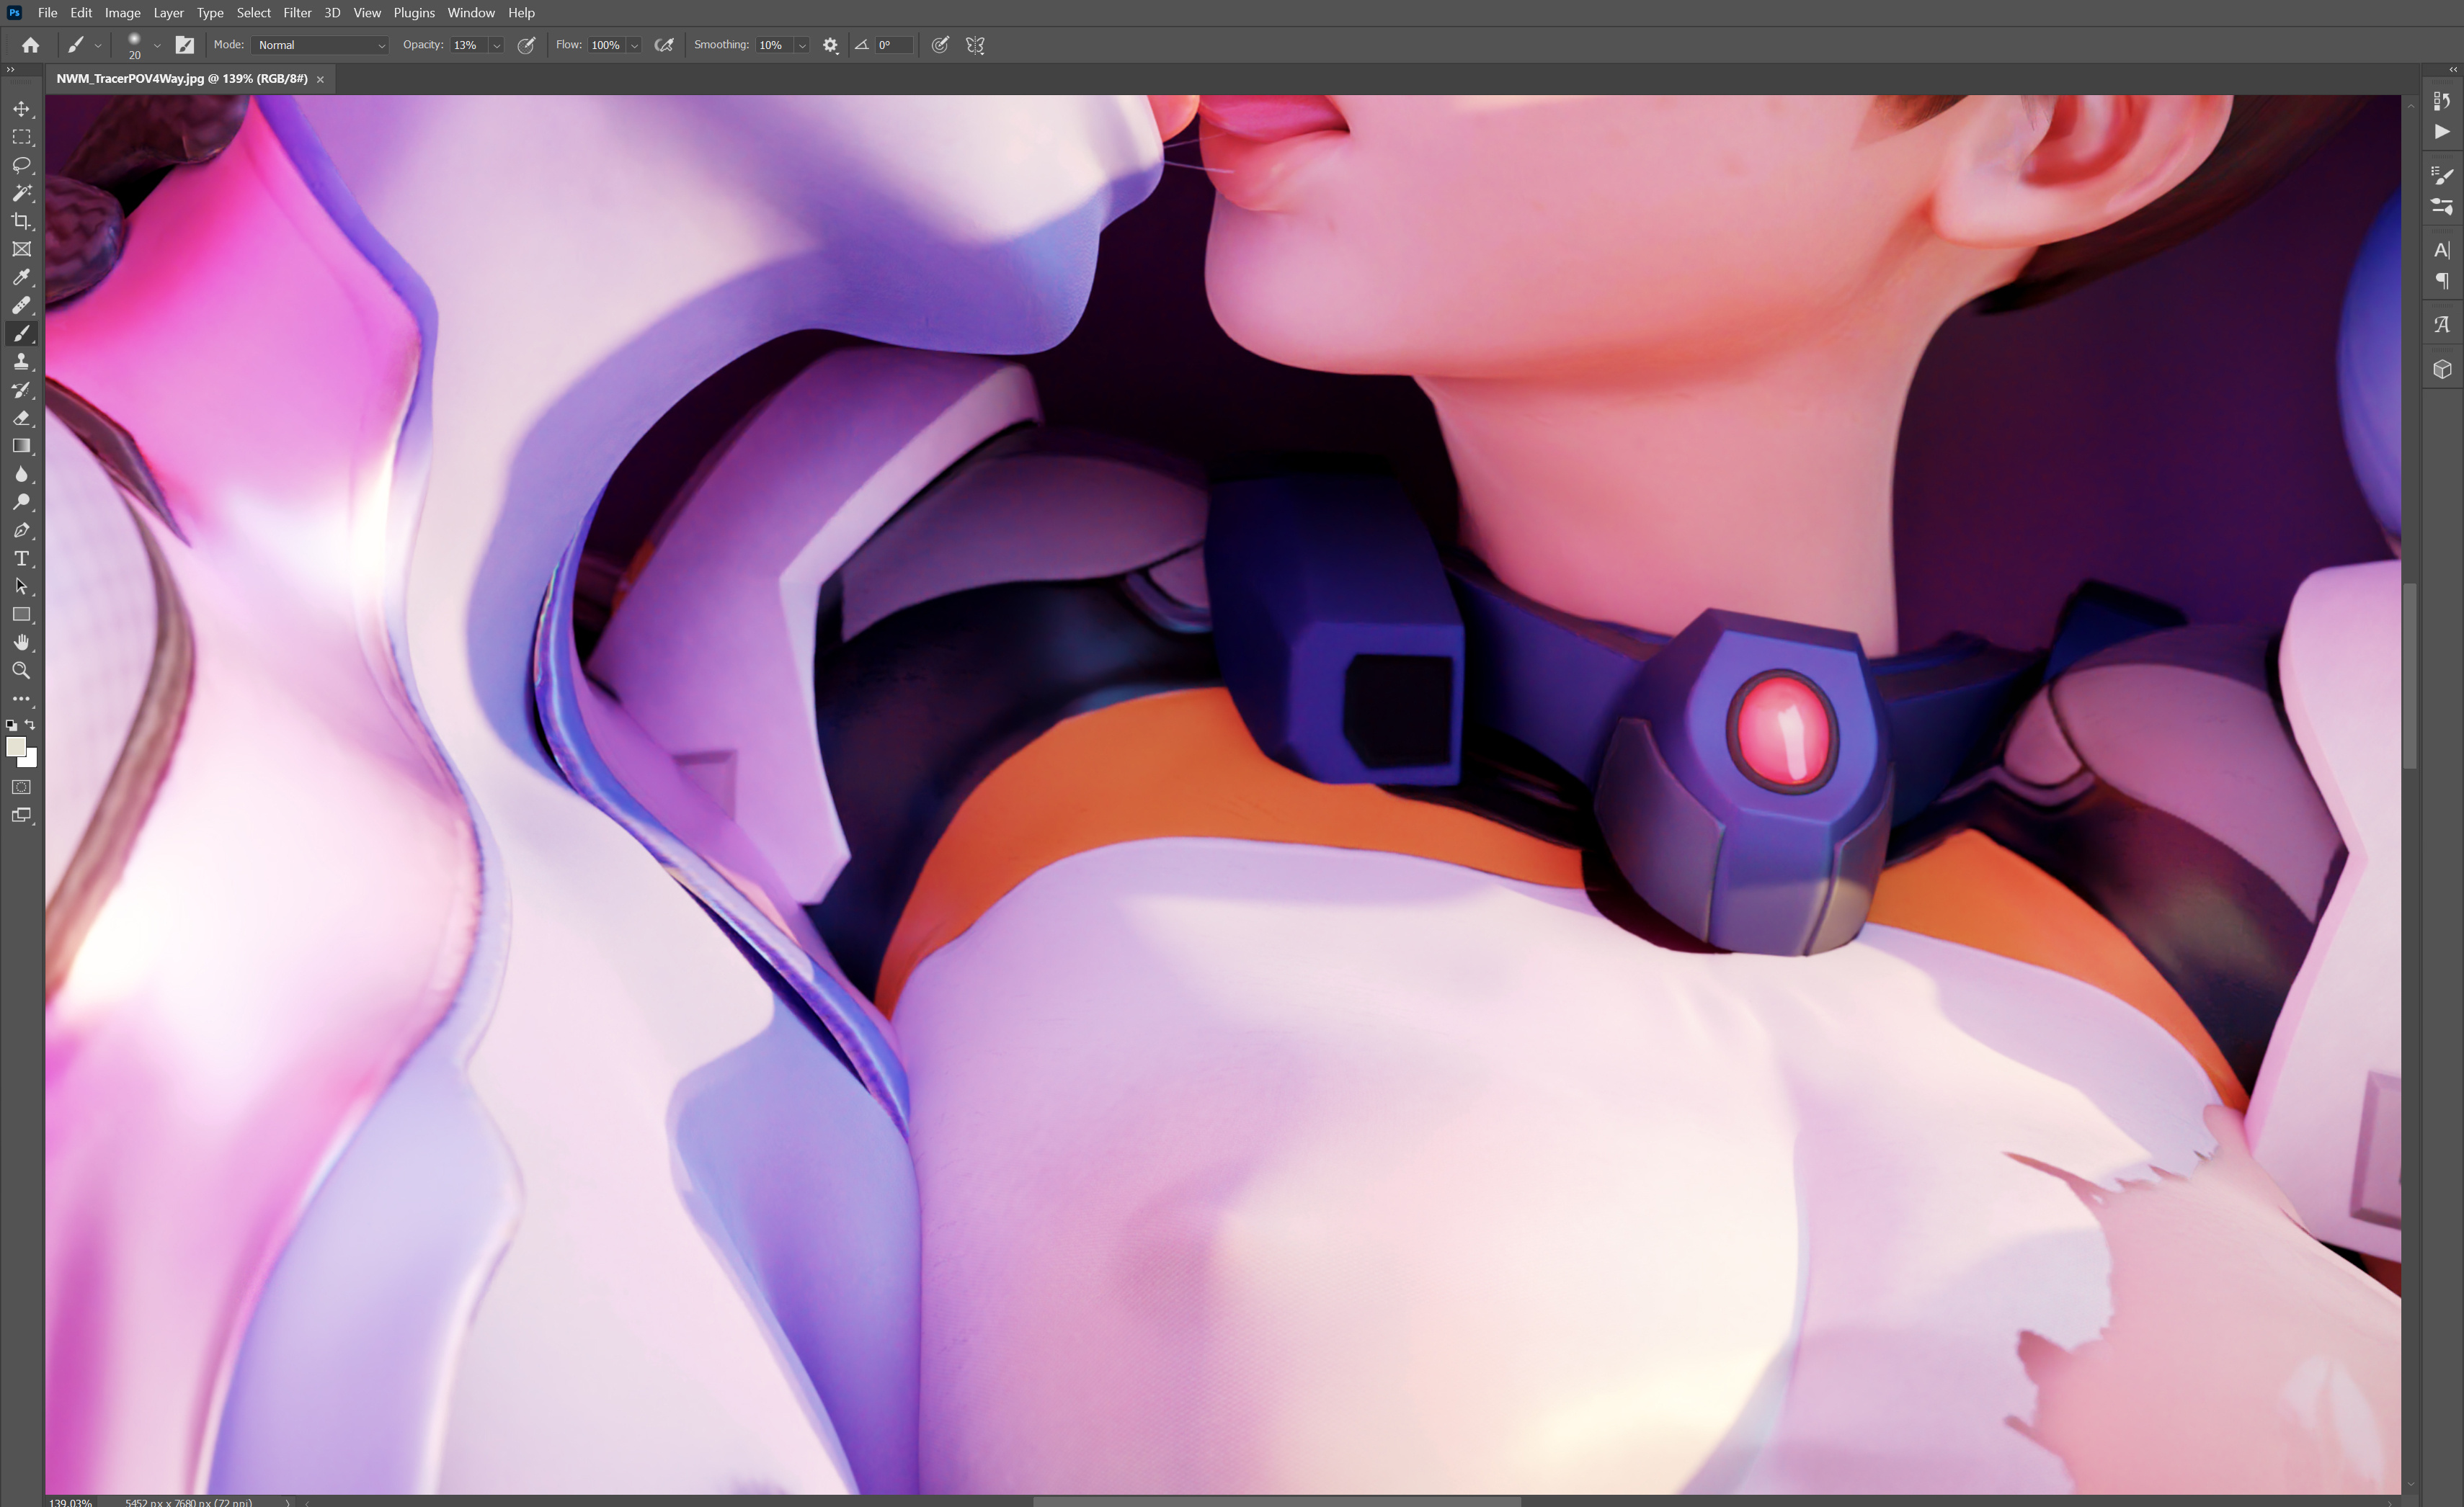The width and height of the screenshot is (2464, 1507).
Task: Click the vertical scrollbar thumb
Action: click(2410, 676)
